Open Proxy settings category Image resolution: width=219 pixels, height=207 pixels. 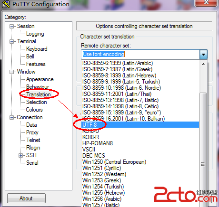coord(32,132)
